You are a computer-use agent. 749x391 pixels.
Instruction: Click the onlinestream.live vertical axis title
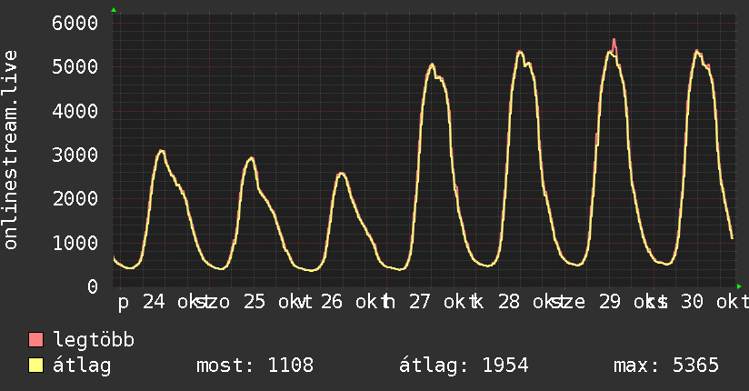pyautogui.click(x=11, y=150)
